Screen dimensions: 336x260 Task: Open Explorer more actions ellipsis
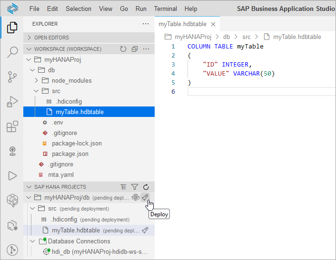146,24
